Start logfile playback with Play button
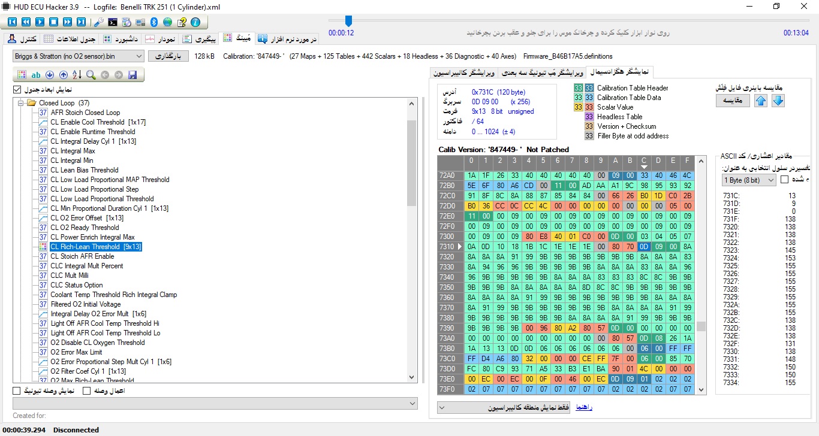The image size is (819, 436). (x=40, y=22)
